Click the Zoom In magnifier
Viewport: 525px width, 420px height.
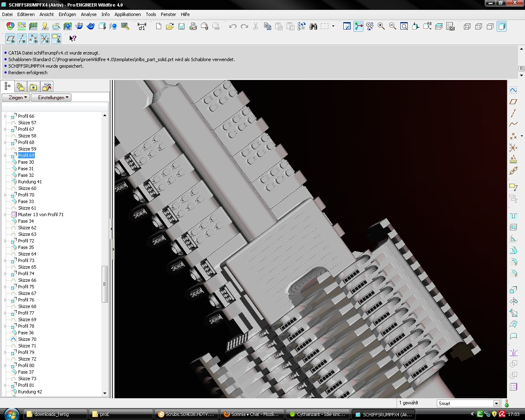click(381, 27)
